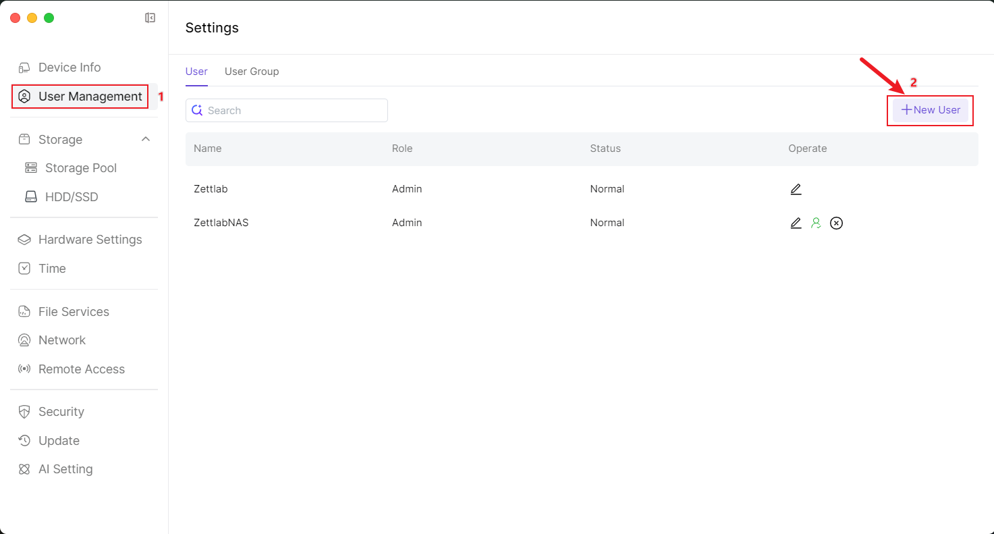Switch to the User Group tab
Image resolution: width=994 pixels, height=534 pixels.
(251, 72)
